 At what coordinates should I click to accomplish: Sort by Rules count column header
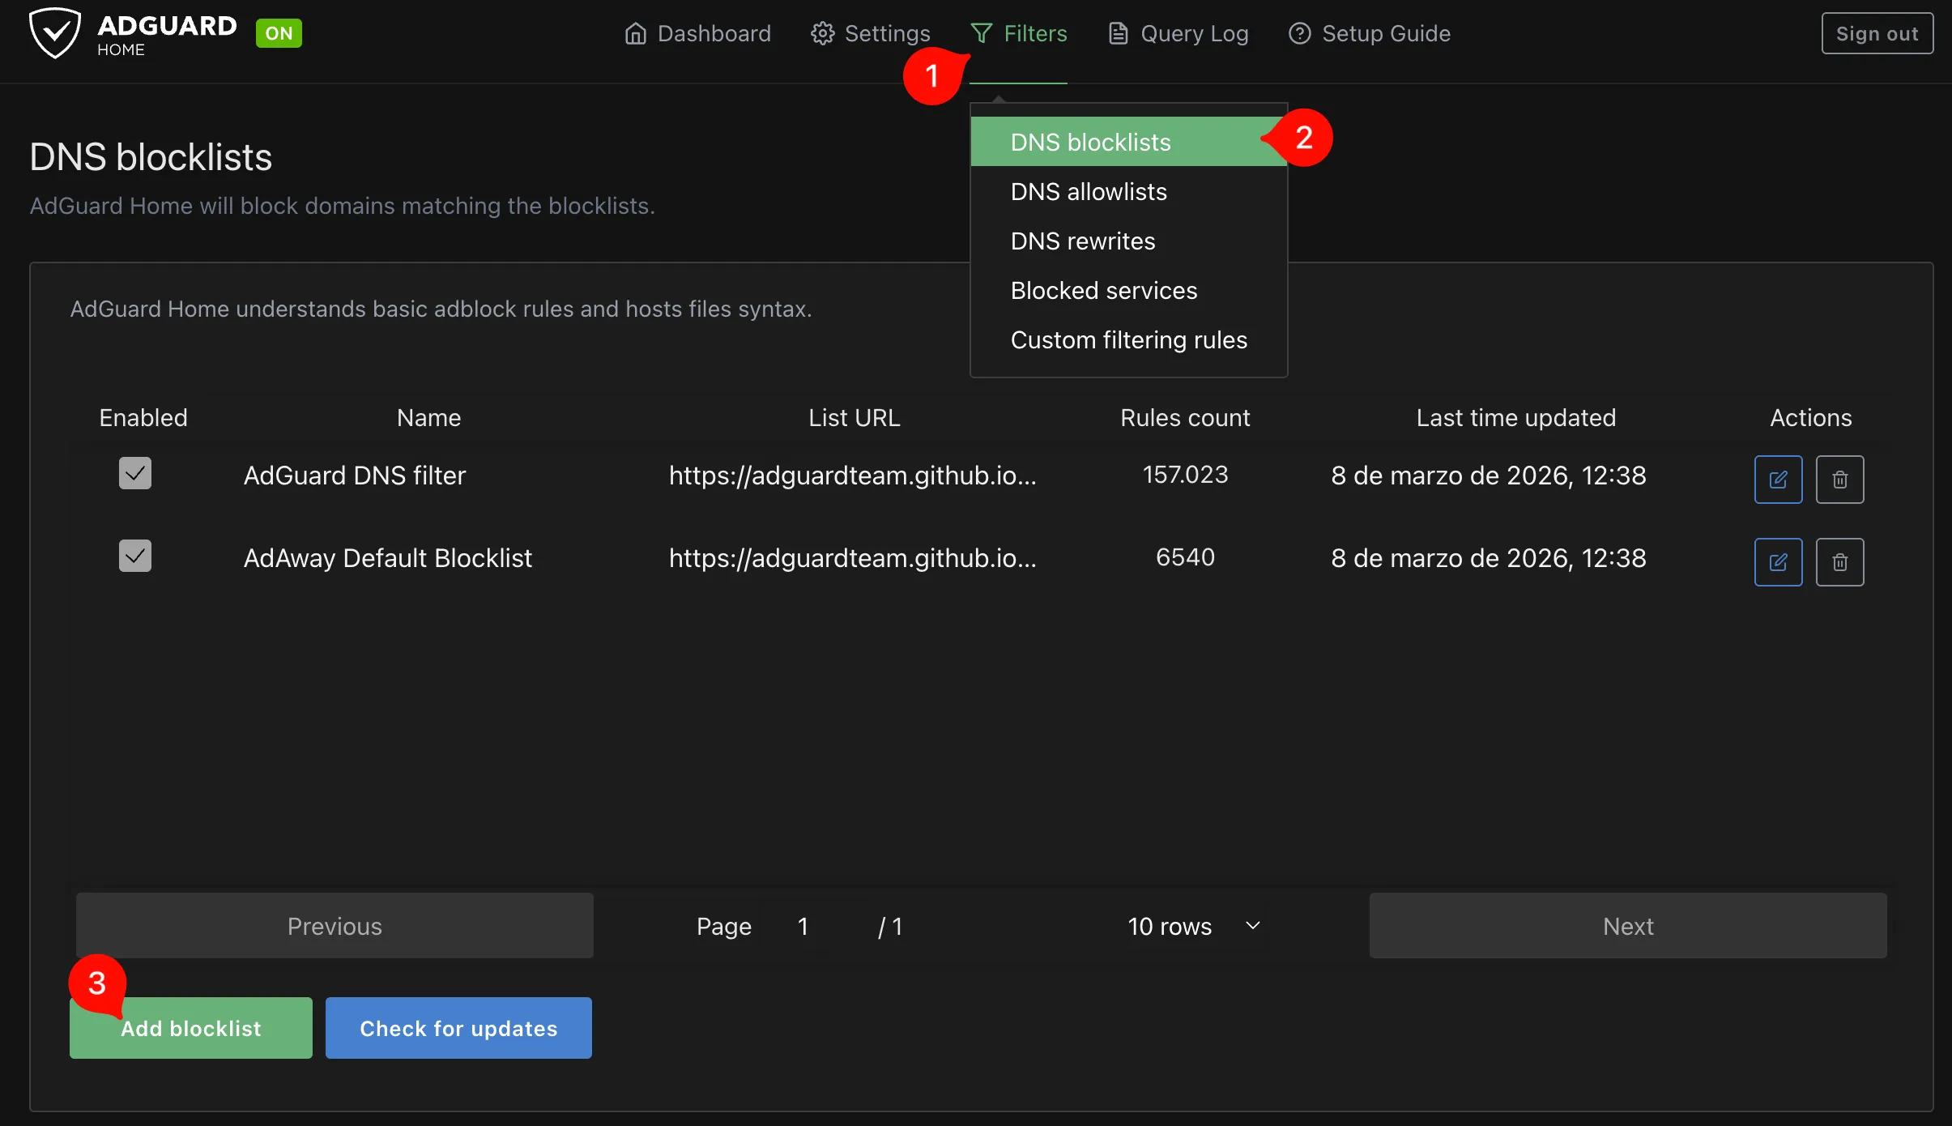[x=1185, y=417]
